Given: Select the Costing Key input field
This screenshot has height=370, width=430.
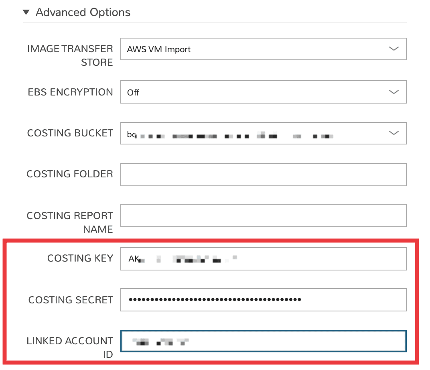Looking at the screenshot, I should click(x=263, y=258).
